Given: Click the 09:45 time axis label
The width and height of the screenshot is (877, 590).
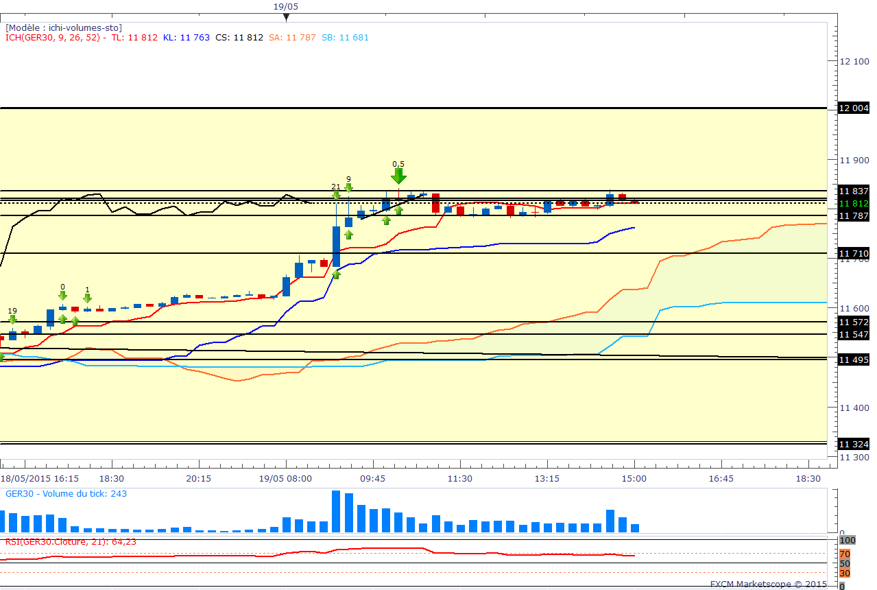Looking at the screenshot, I should (373, 478).
